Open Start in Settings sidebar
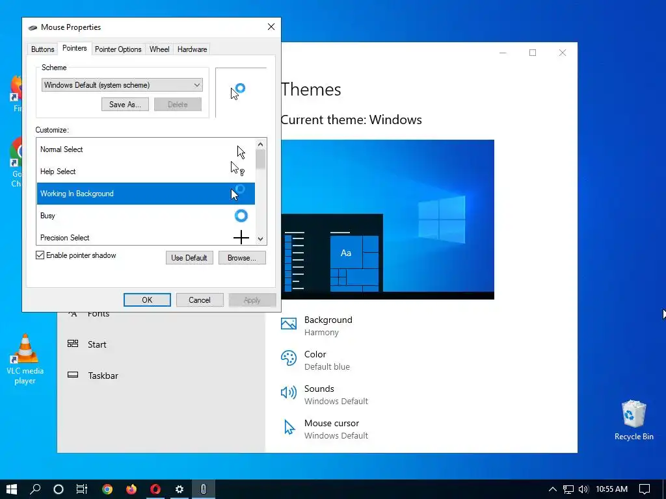The image size is (666, 499). pos(97,344)
